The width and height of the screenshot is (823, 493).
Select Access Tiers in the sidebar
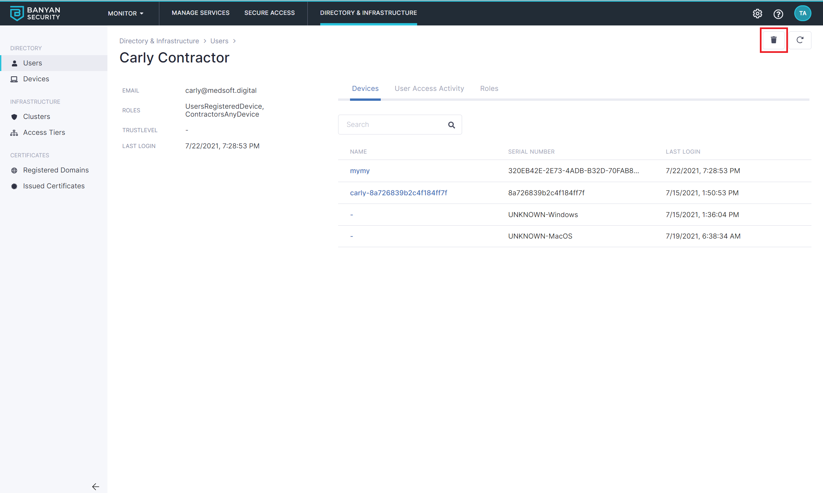[x=44, y=133]
